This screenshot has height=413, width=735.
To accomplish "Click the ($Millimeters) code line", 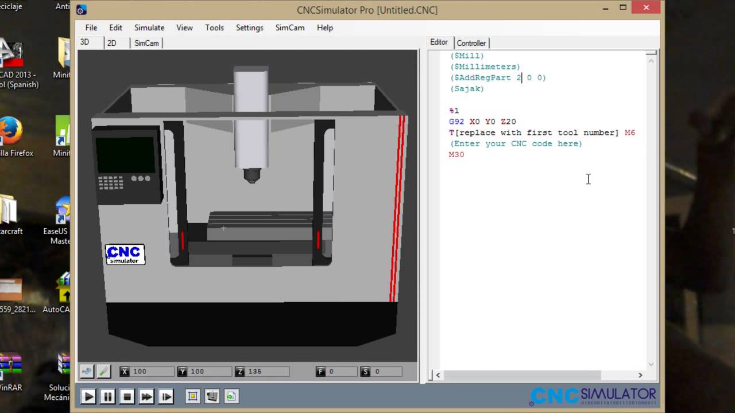I will point(485,67).
